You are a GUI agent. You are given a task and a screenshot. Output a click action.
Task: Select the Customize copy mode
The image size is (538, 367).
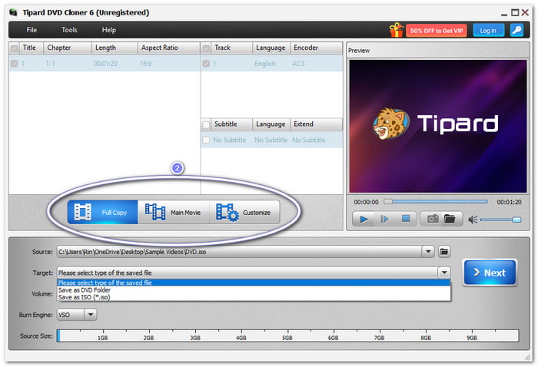(244, 212)
